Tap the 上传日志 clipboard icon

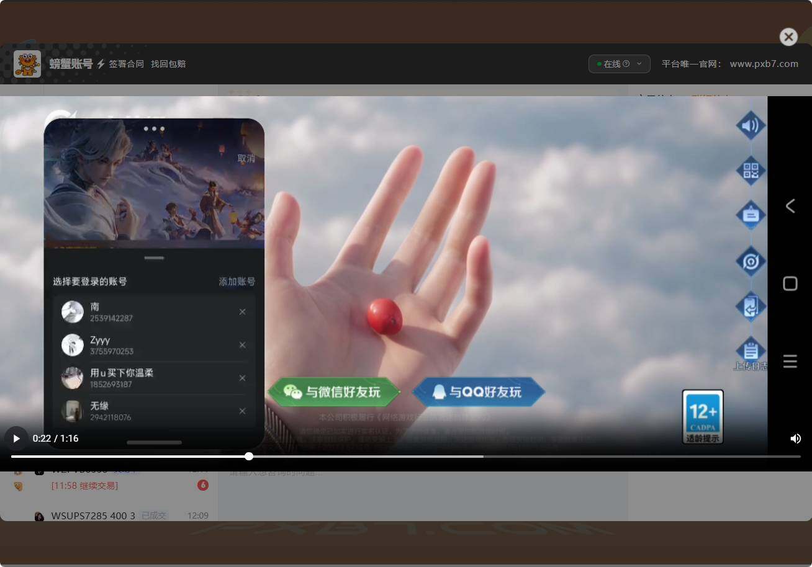pyautogui.click(x=751, y=352)
